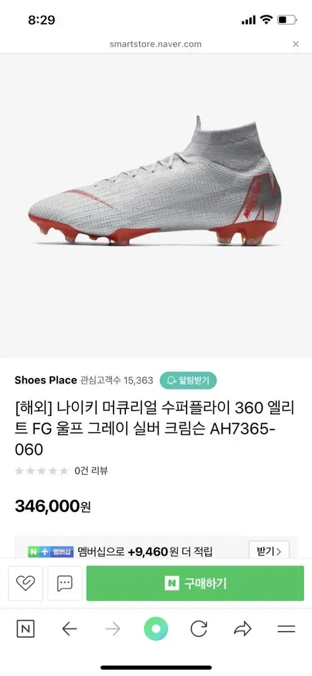Go forward with the right arrow
312x676 pixels.
click(112, 629)
